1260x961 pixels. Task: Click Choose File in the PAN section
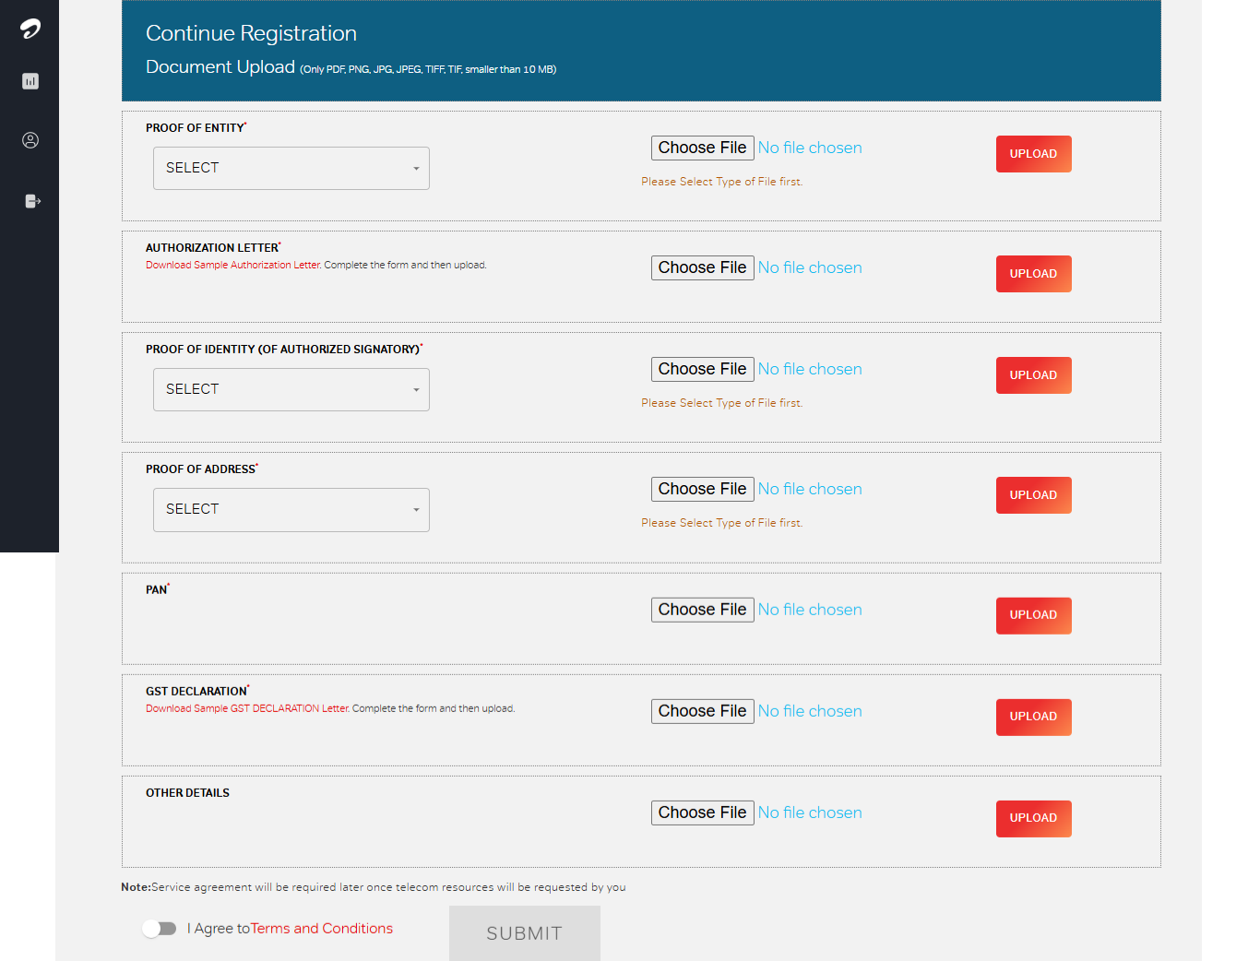point(702,609)
